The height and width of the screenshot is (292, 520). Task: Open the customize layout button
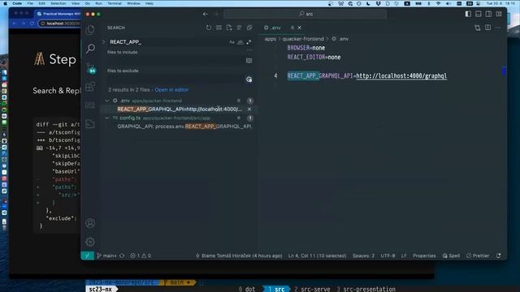[499, 14]
